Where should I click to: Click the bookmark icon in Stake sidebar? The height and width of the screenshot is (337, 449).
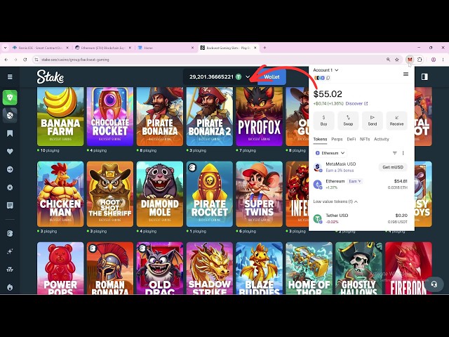click(x=10, y=133)
